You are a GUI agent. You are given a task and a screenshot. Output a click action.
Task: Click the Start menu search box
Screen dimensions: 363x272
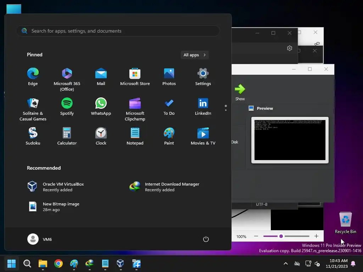pos(118,31)
